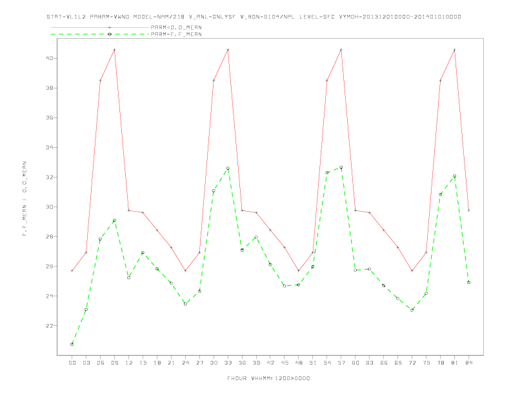Click x-axis tick label 48
This screenshot has width=511, height=395.
pyautogui.click(x=299, y=363)
